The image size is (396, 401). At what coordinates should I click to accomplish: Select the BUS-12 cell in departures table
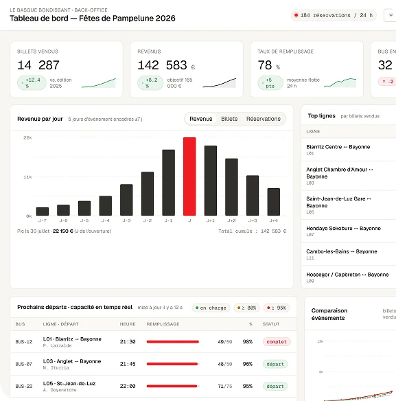coord(24,342)
